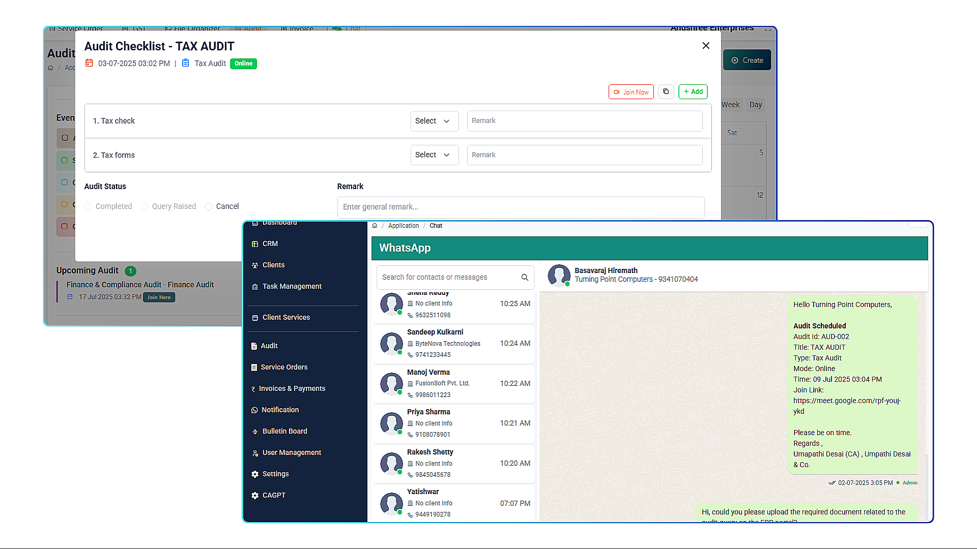
Task: Open the Select dropdown for Tax check
Action: click(x=434, y=121)
